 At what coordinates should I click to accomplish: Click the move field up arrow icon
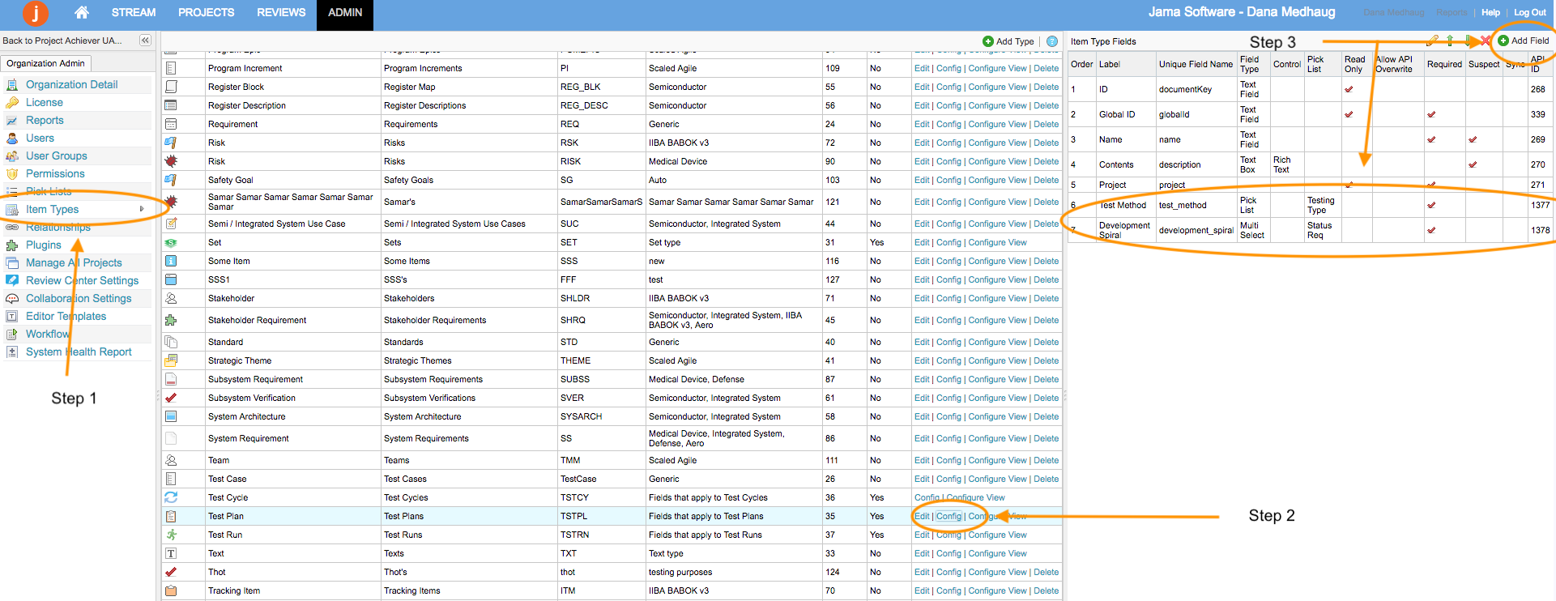1450,40
